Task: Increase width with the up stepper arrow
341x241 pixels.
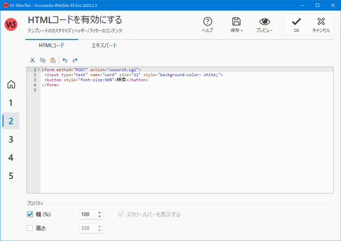Action: click(x=99, y=213)
